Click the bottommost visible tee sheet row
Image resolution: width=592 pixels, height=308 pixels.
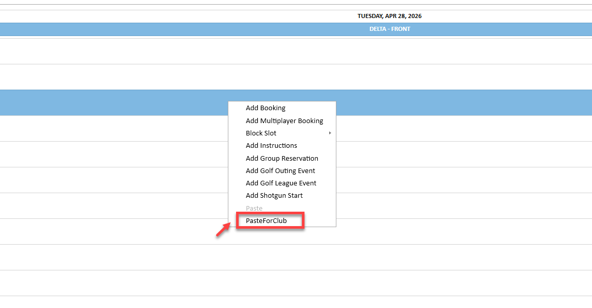click(x=296, y=283)
